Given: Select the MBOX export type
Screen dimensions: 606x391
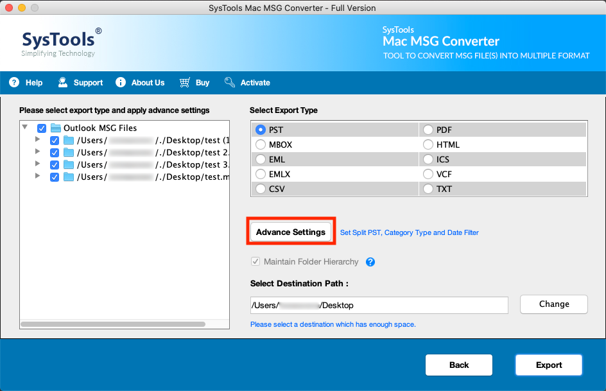Looking at the screenshot, I should (261, 144).
